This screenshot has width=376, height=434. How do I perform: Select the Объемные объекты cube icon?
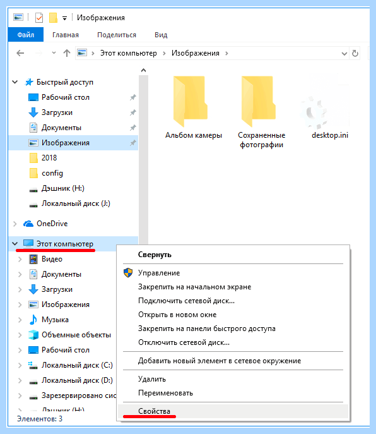[33, 335]
